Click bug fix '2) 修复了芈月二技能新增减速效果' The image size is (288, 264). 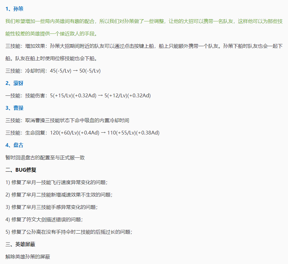[x=59, y=195]
